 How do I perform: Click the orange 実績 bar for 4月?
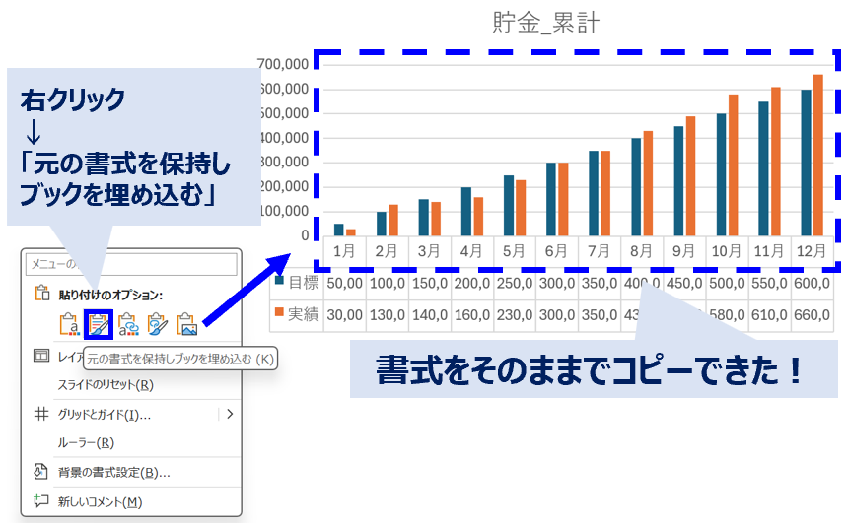coord(478,216)
